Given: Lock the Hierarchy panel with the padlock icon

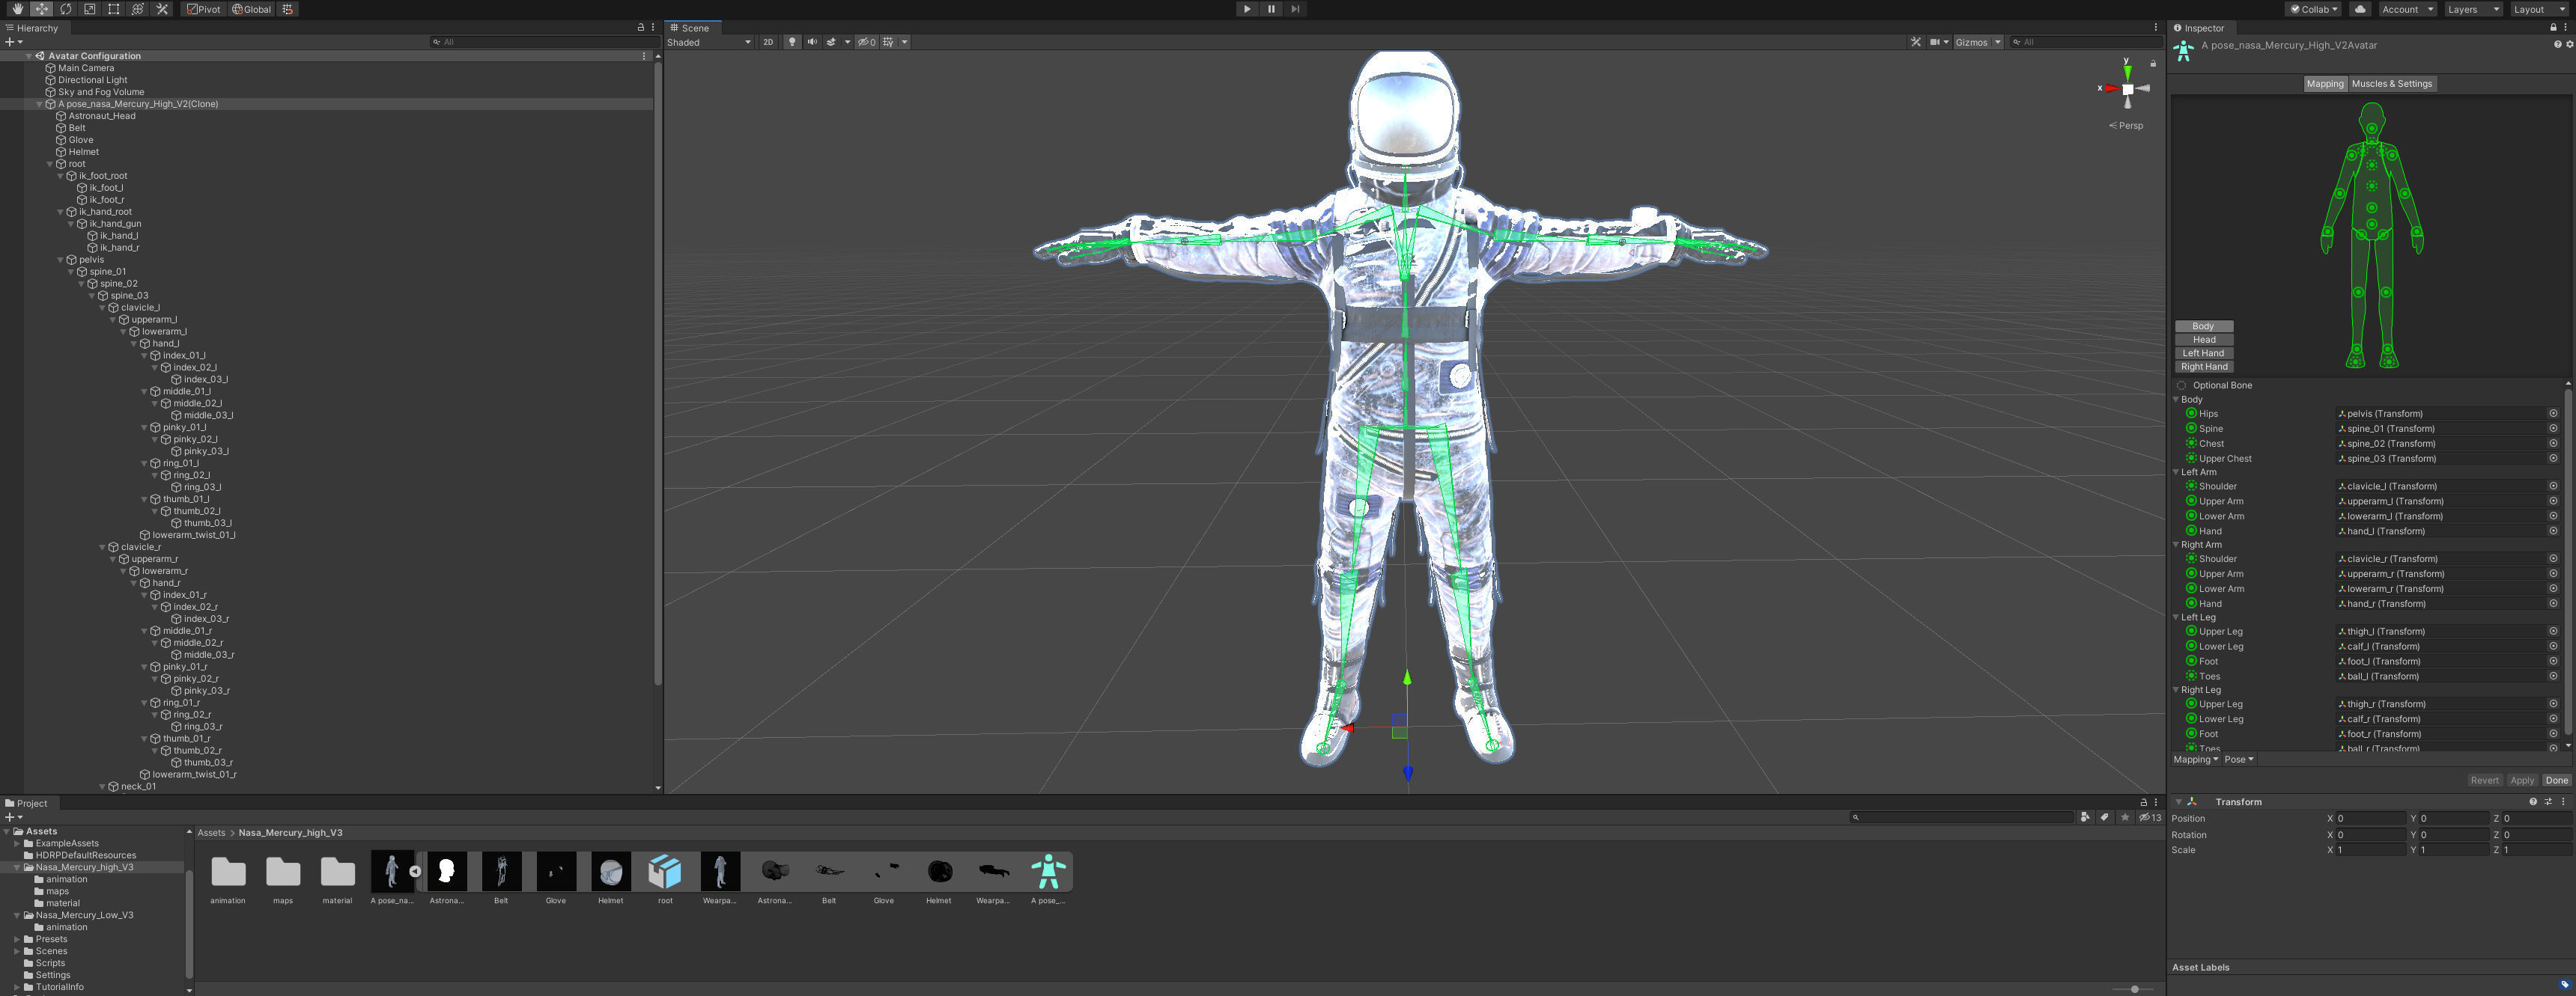Looking at the screenshot, I should click(640, 27).
